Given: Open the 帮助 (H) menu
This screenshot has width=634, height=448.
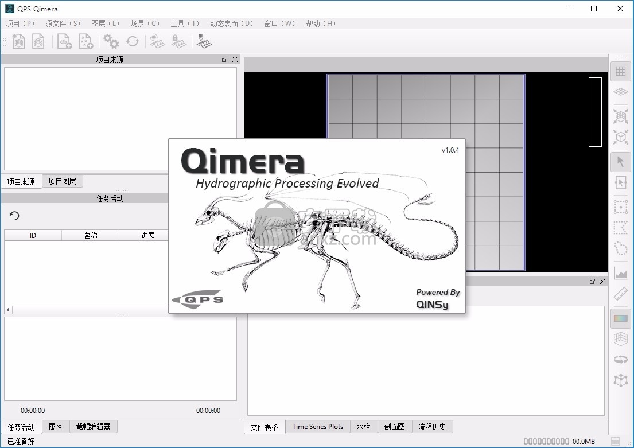Looking at the screenshot, I should coord(321,24).
